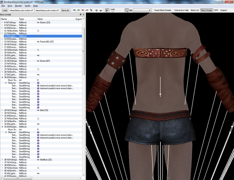This screenshot has height=180, width=234.
Task: Click the animation step-forward icon
Action: tap(131, 10)
